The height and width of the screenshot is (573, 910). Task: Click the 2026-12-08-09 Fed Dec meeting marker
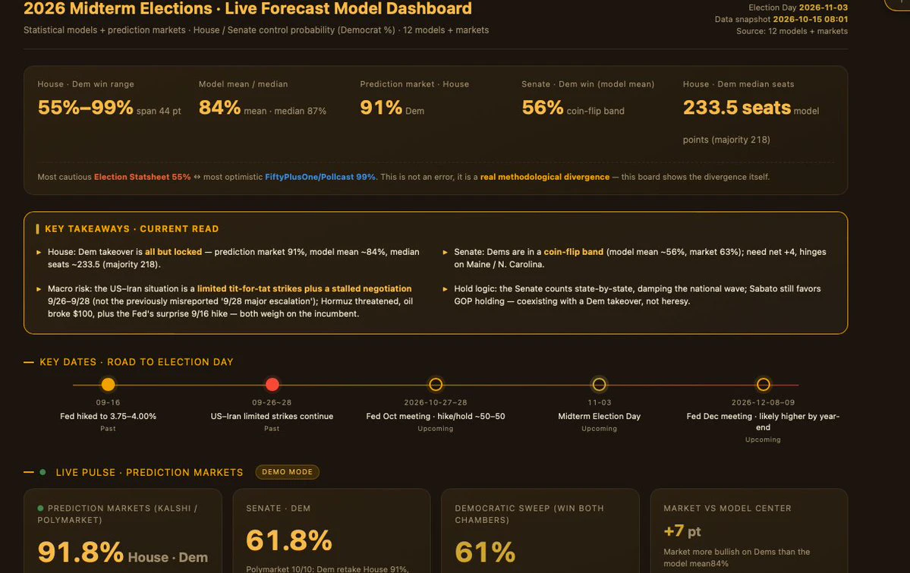pyautogui.click(x=764, y=384)
